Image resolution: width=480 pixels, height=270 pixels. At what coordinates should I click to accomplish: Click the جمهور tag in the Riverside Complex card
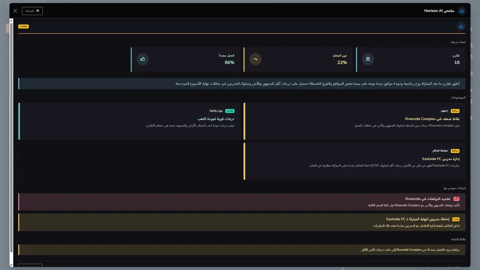[x=444, y=111]
